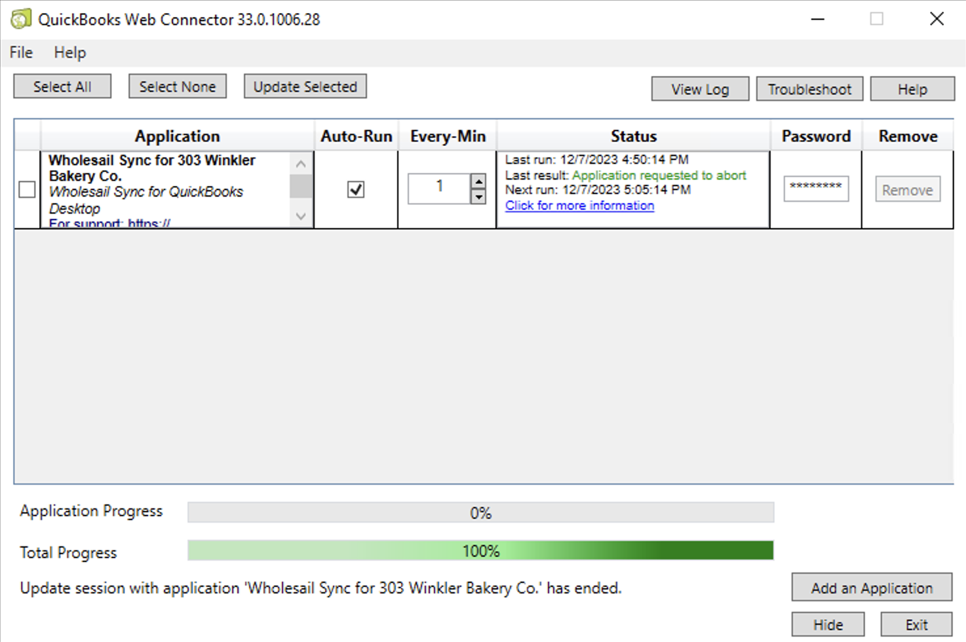This screenshot has width=966, height=642.
Task: Open the View Log window
Action: [699, 88]
